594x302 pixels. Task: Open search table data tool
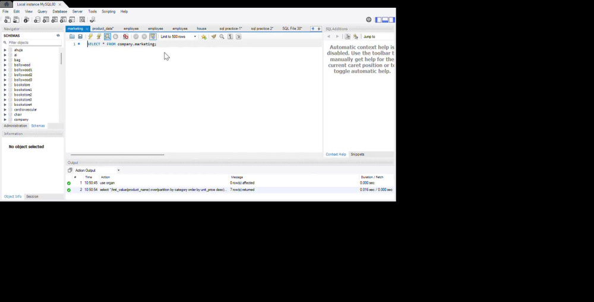[x=82, y=20]
